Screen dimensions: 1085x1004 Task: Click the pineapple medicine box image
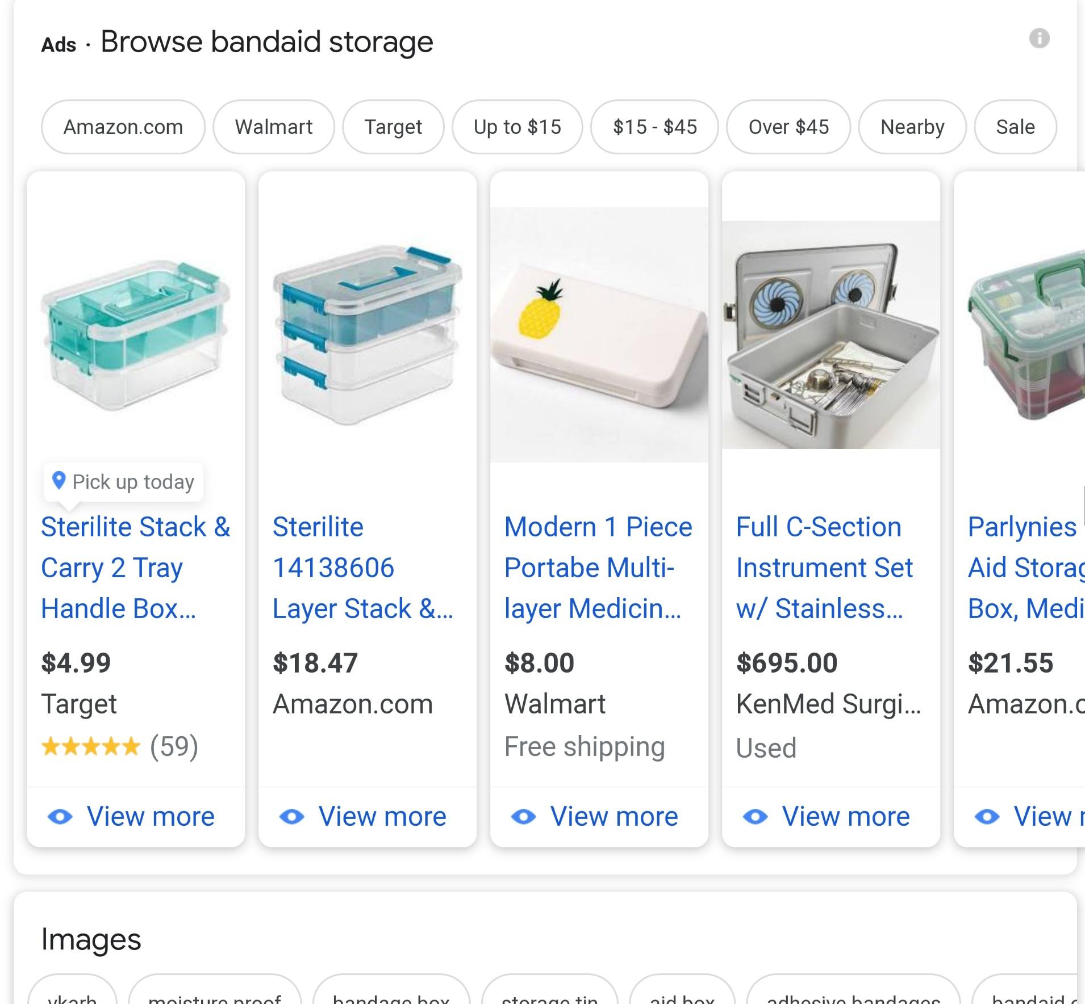[x=599, y=335]
